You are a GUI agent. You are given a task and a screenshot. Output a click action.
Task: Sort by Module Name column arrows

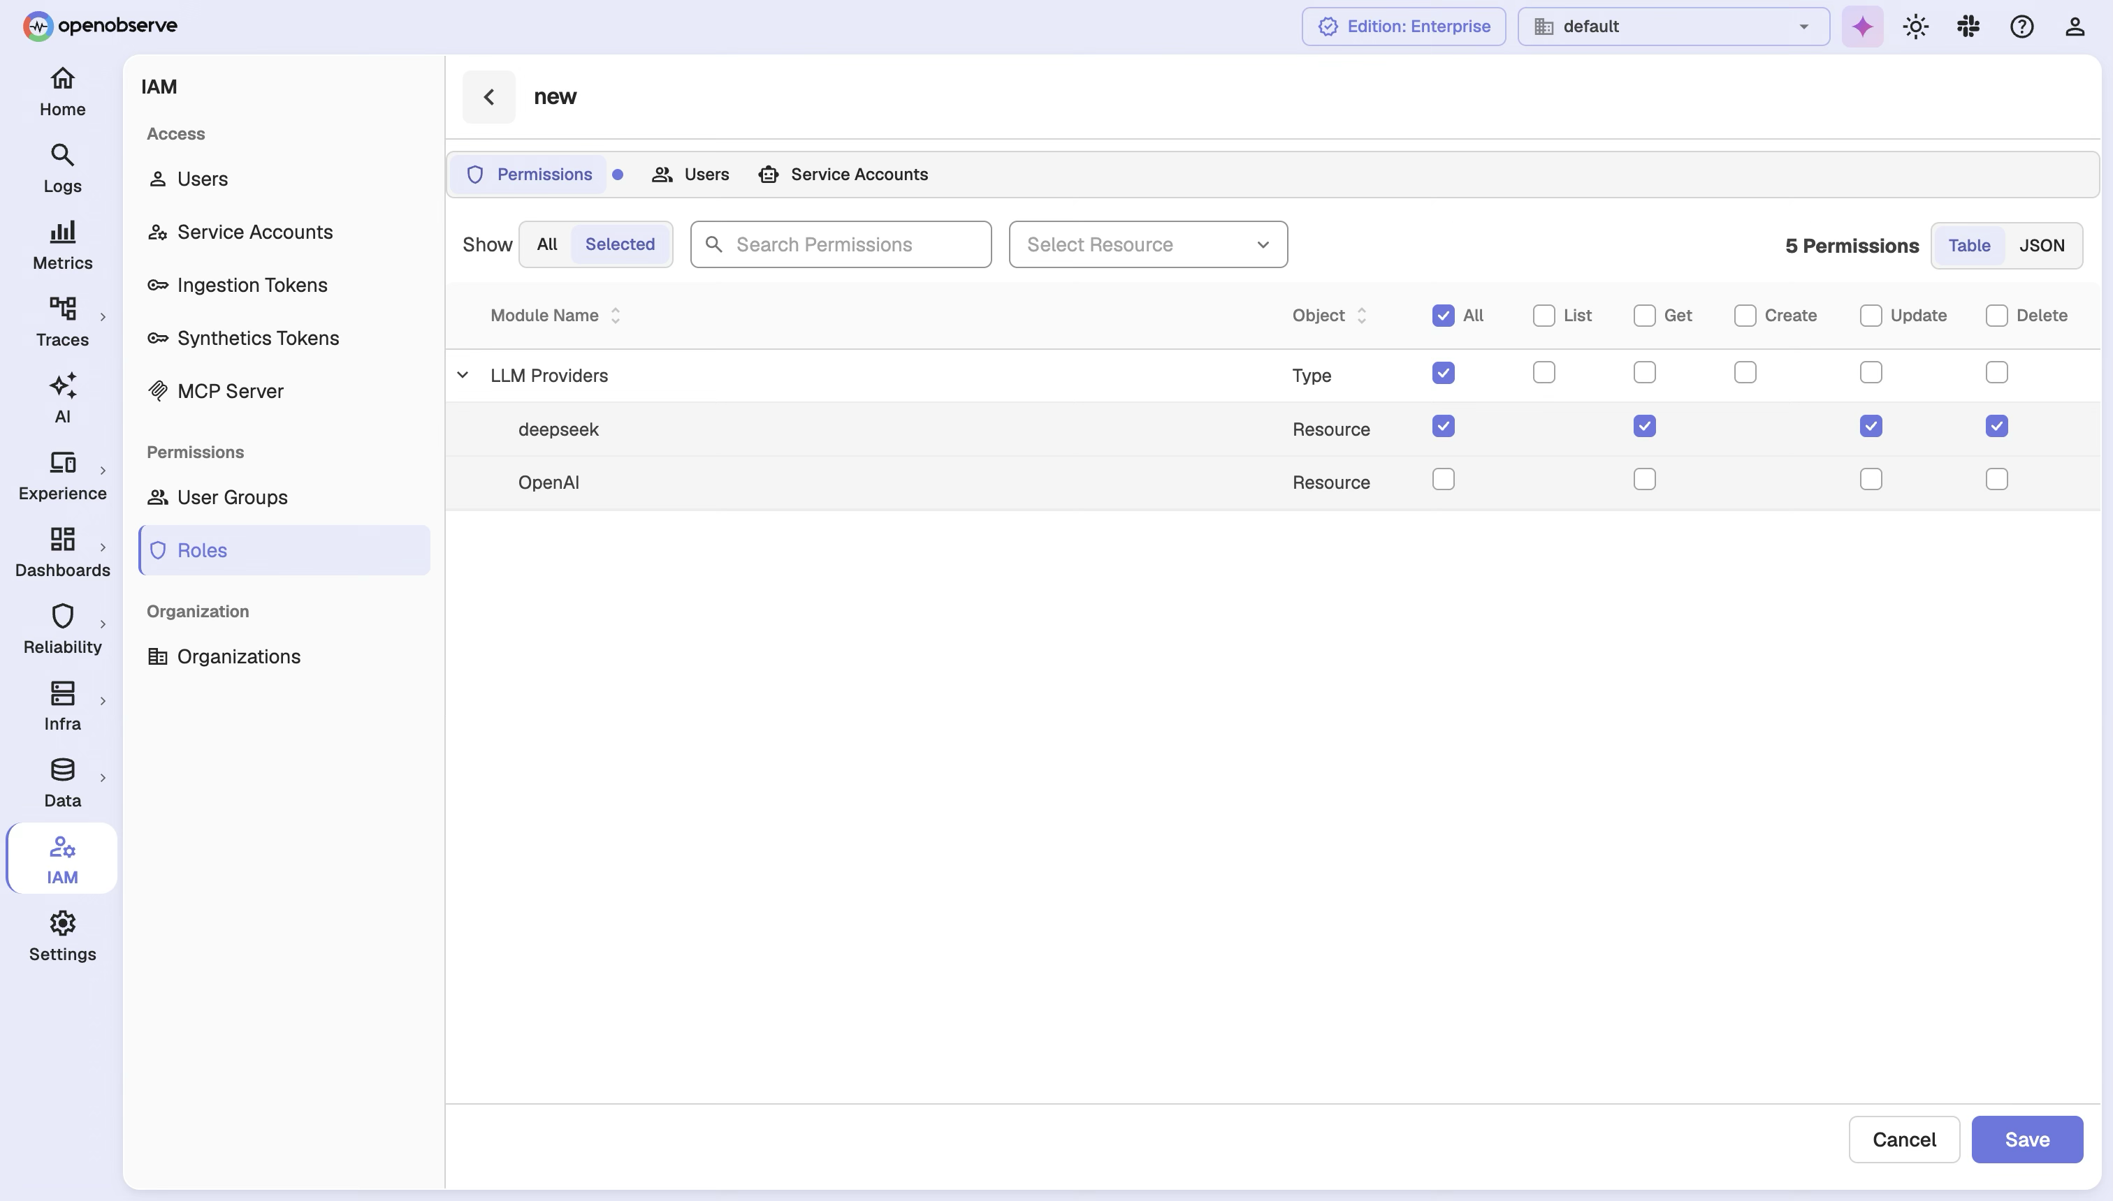[x=616, y=315]
